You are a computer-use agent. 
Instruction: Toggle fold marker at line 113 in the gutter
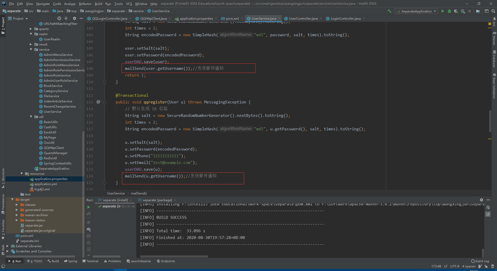[105, 102]
